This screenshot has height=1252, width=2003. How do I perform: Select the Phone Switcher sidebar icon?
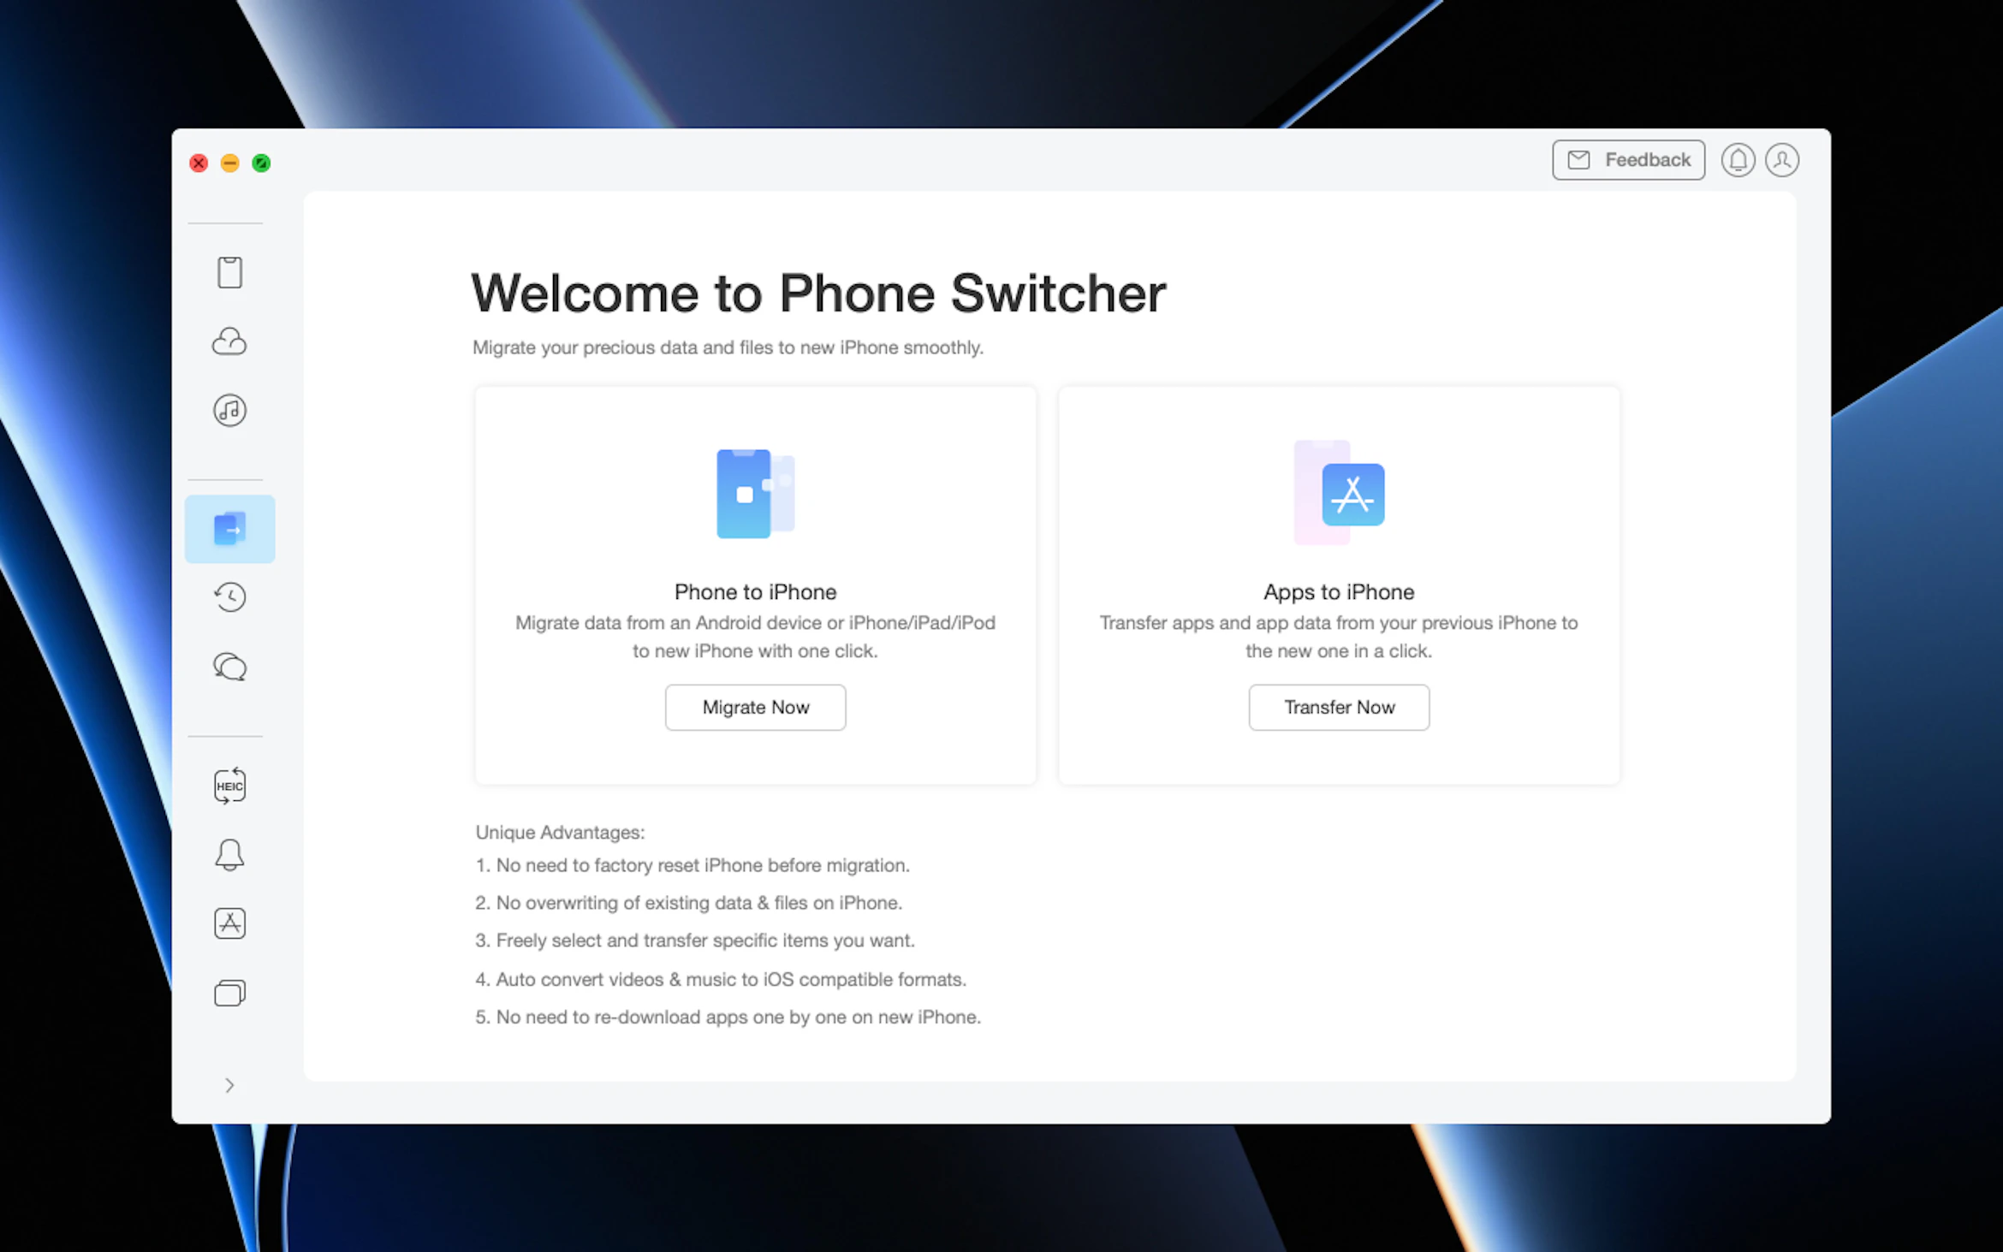click(x=229, y=529)
